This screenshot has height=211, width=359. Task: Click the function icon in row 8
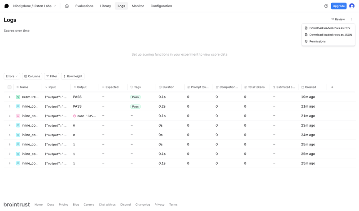tap(18, 163)
